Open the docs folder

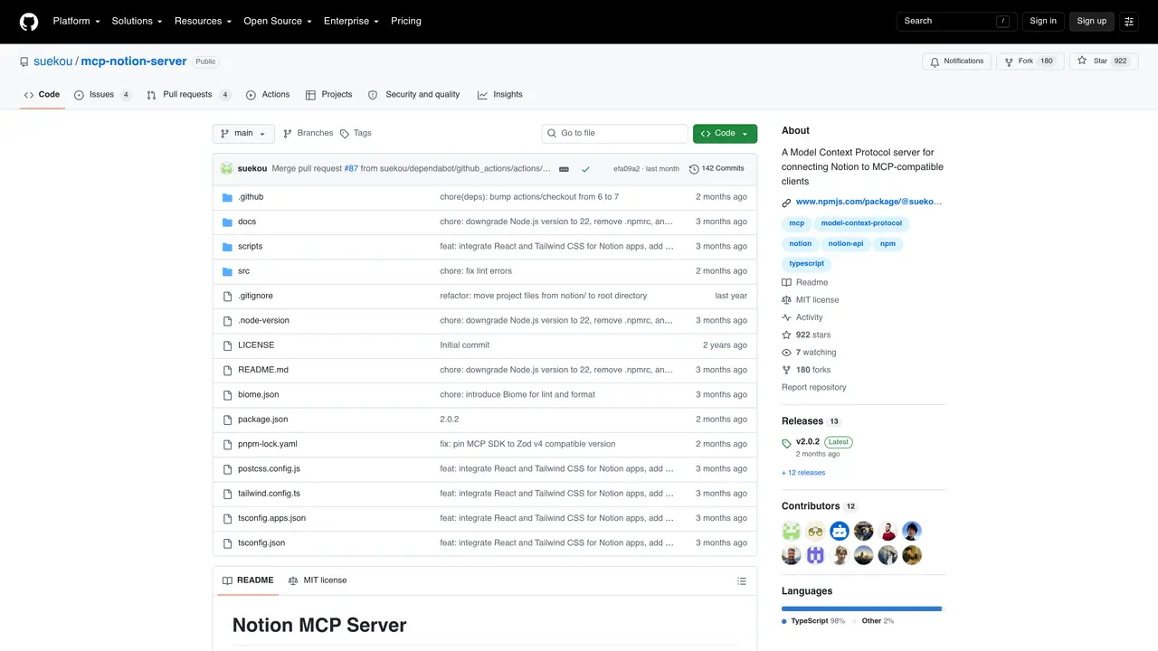247,222
